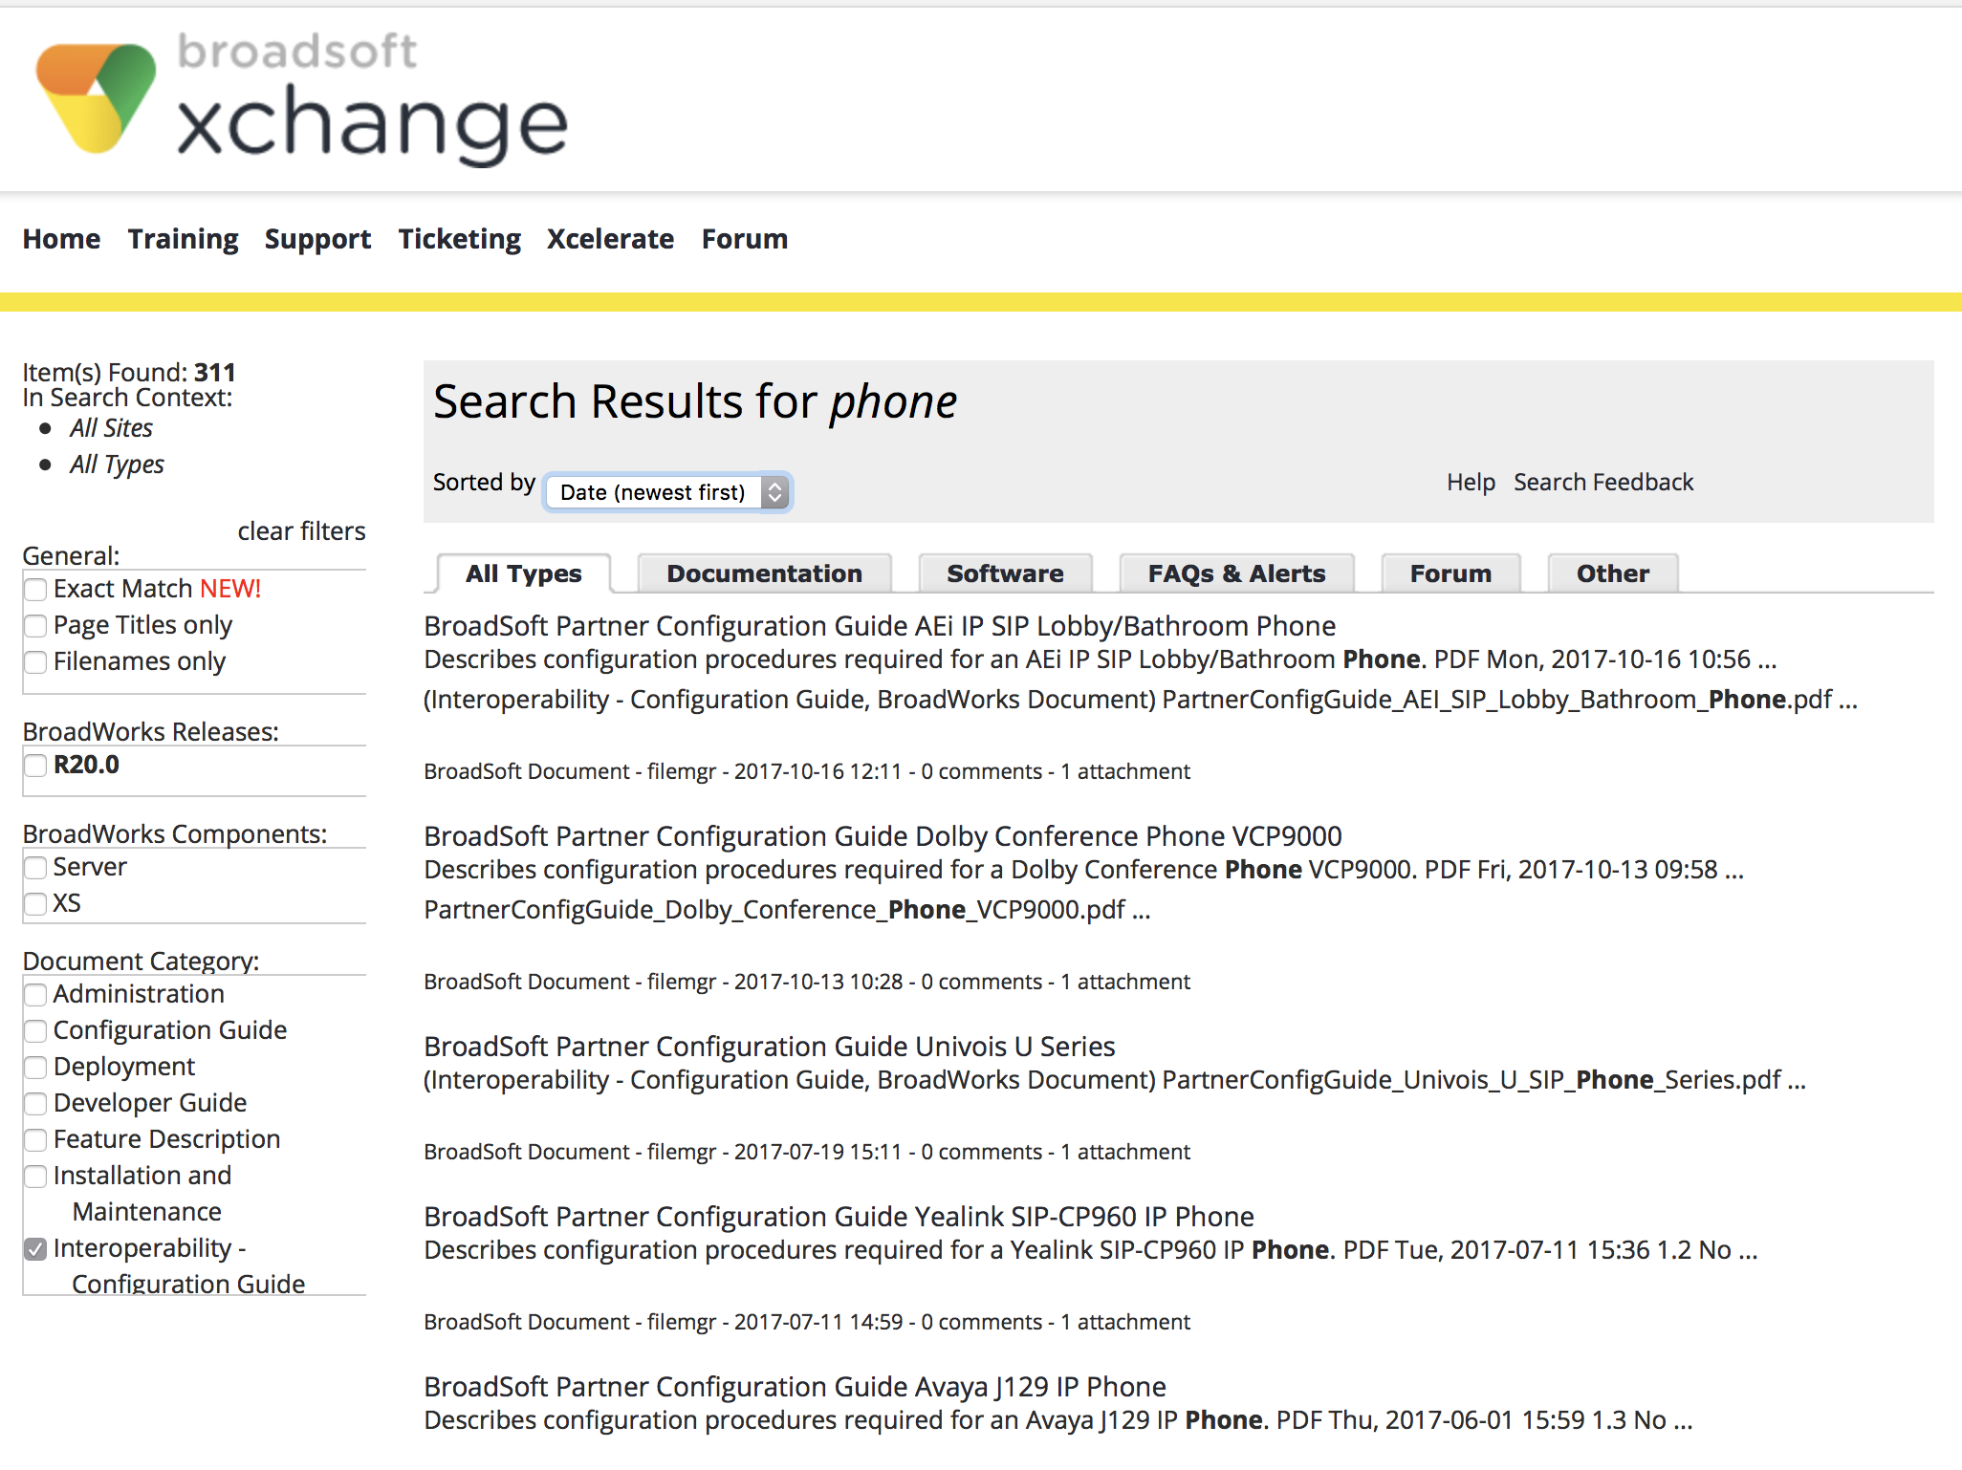Click 'BroadSoft Document - filemgr - 2017-07-11 14:59' line
This screenshot has height=1470, width=1962.
[807, 1322]
